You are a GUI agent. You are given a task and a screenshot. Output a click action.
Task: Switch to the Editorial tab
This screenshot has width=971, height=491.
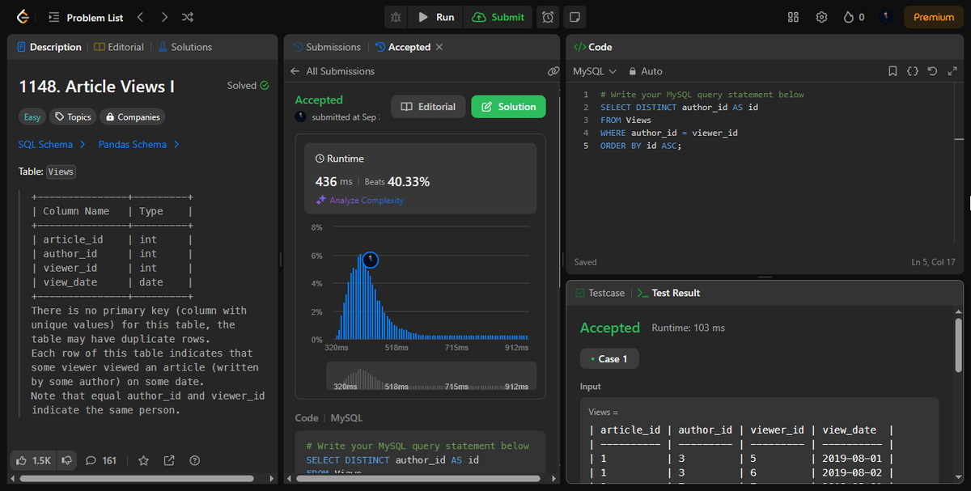120,47
